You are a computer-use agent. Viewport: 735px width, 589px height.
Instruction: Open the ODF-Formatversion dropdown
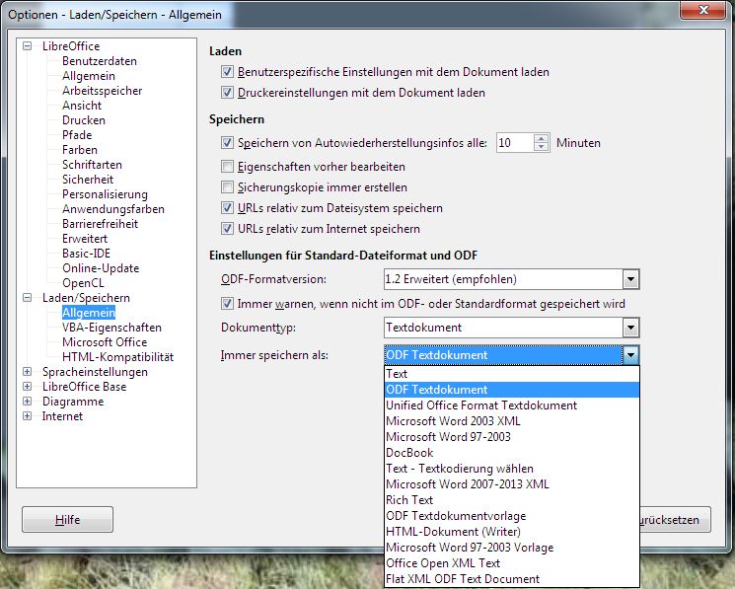(630, 279)
